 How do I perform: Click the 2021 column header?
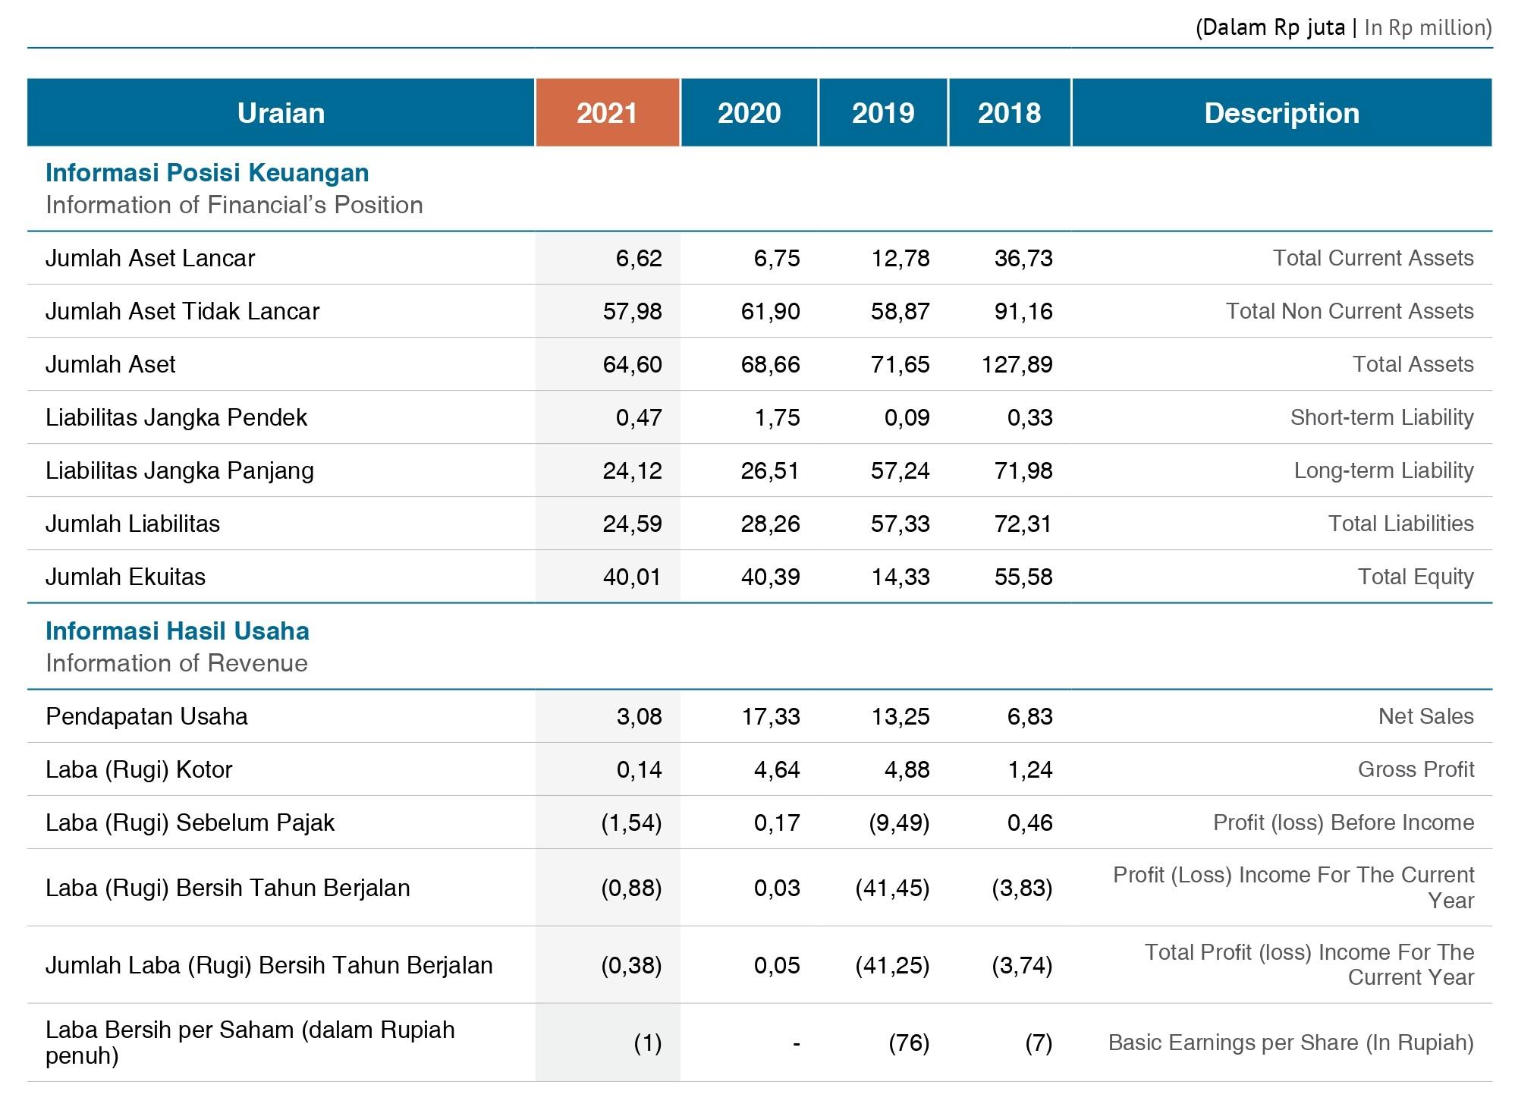pyautogui.click(x=607, y=112)
